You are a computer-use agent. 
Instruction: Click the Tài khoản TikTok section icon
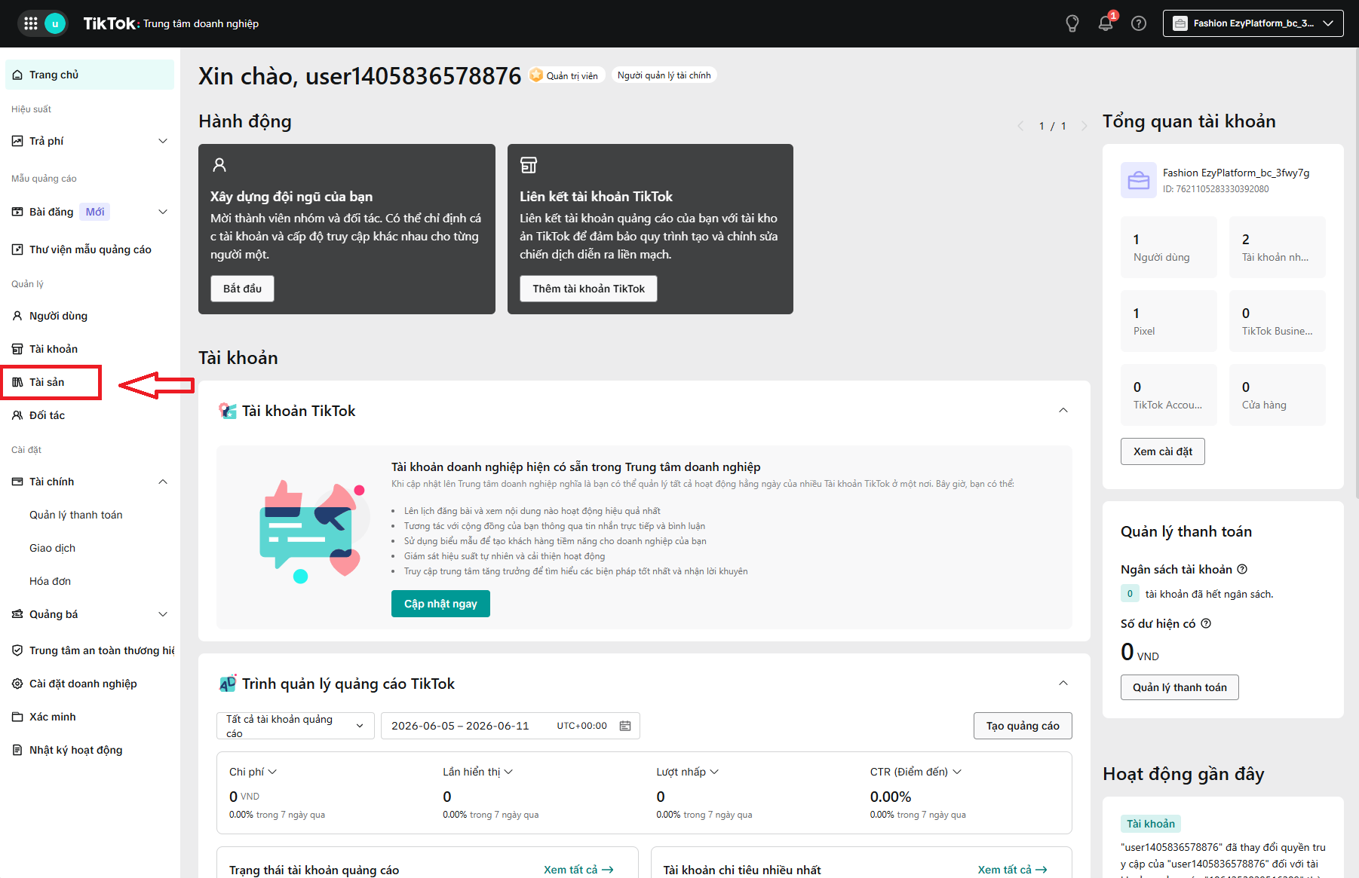[227, 411]
